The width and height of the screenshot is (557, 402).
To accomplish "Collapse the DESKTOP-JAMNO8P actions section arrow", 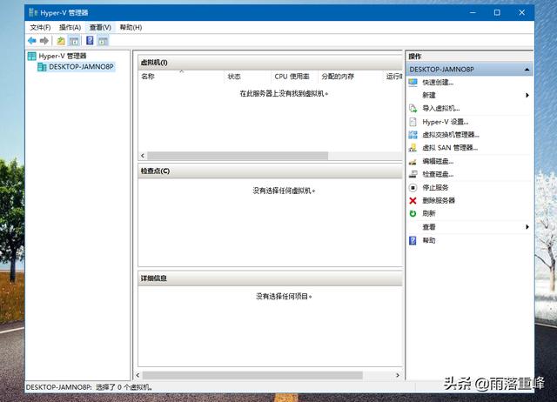I will pos(527,70).
